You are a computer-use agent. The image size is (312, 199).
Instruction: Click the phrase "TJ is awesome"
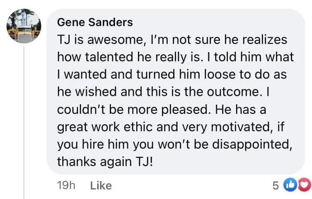tap(91, 40)
